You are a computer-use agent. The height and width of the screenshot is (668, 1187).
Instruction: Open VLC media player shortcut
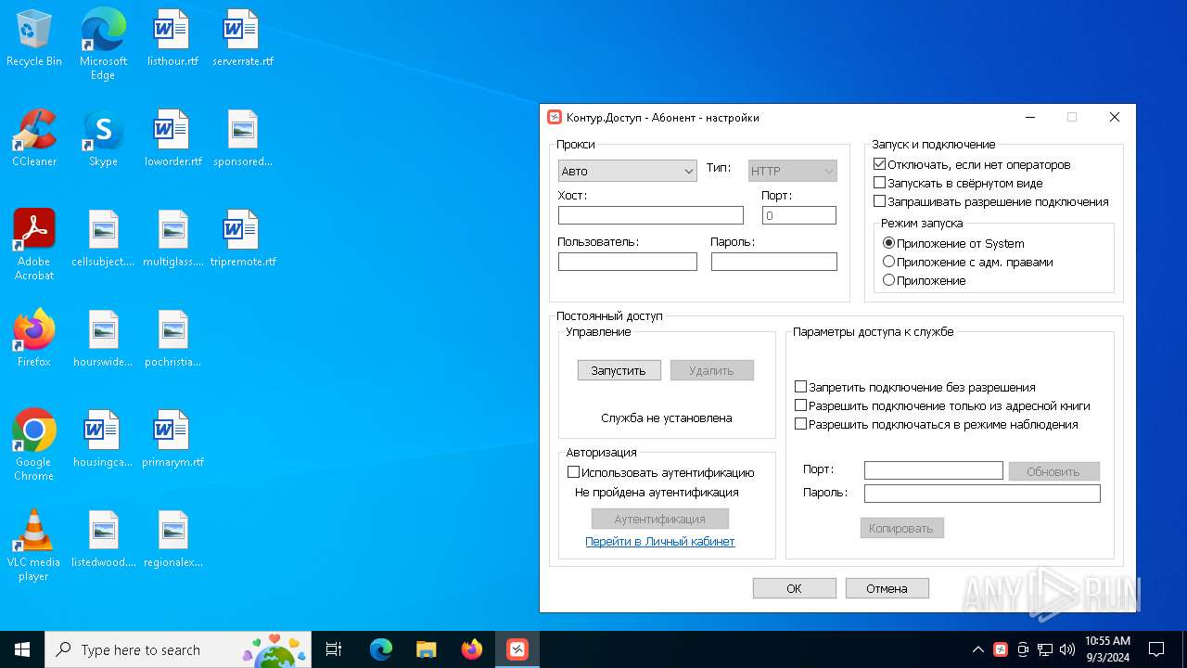(x=34, y=546)
